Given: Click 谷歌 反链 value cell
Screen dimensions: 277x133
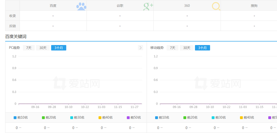Looking at the screenshot, I should click(x=120, y=26).
